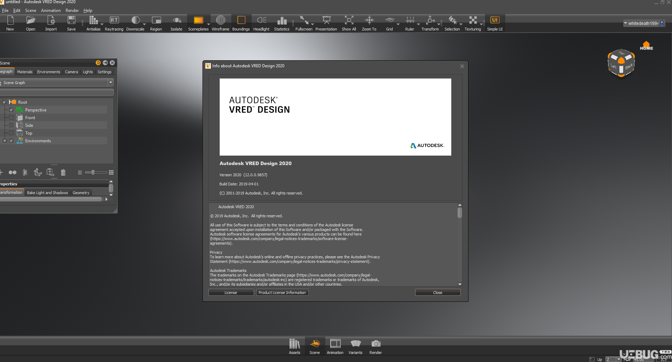Click the License button
Image resolution: width=672 pixels, height=362 pixels.
(x=231, y=293)
